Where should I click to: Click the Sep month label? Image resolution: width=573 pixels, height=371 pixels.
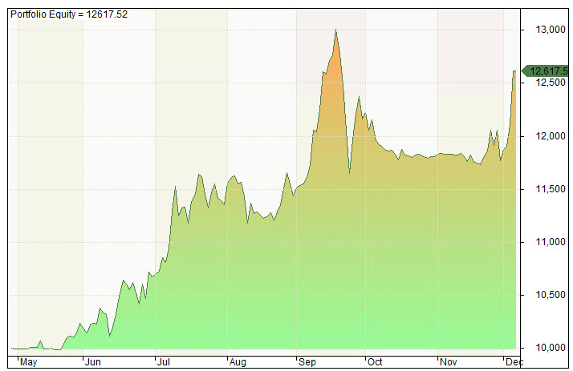click(x=307, y=362)
